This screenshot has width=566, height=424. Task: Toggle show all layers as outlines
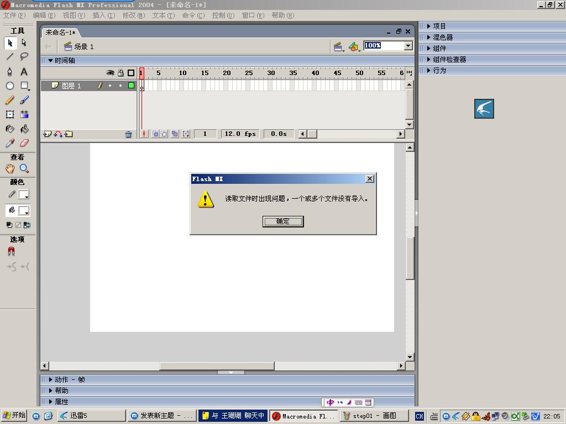131,73
